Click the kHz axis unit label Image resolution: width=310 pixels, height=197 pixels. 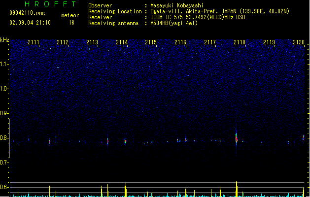coord(4,40)
